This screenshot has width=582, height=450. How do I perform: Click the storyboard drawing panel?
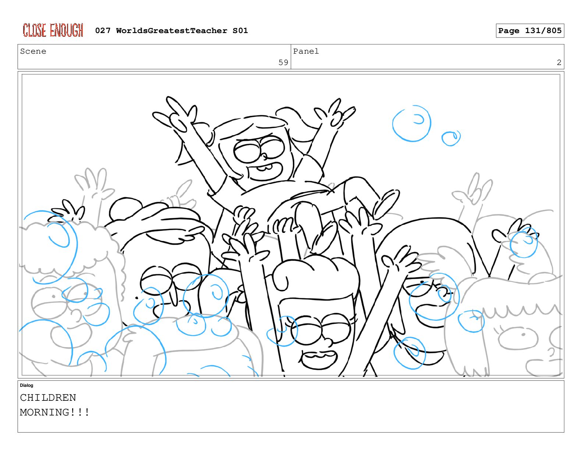pos(291,225)
